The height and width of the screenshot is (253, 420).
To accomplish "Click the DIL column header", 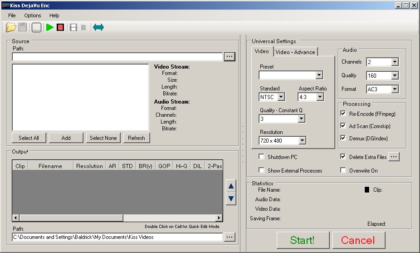I will click(197, 166).
